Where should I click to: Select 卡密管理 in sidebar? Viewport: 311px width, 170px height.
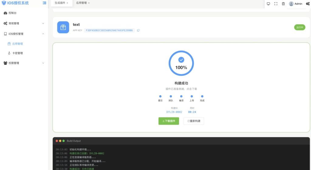coord(17,53)
